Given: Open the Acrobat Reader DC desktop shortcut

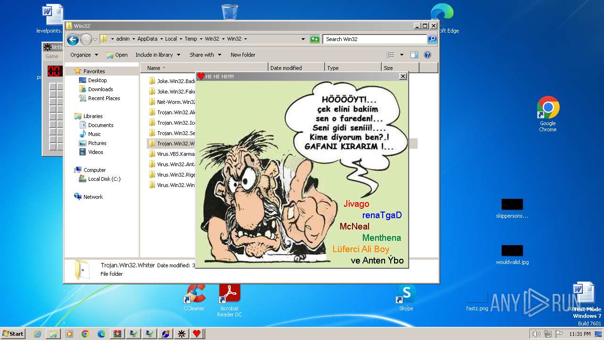Looking at the screenshot, I should pyautogui.click(x=229, y=300).
